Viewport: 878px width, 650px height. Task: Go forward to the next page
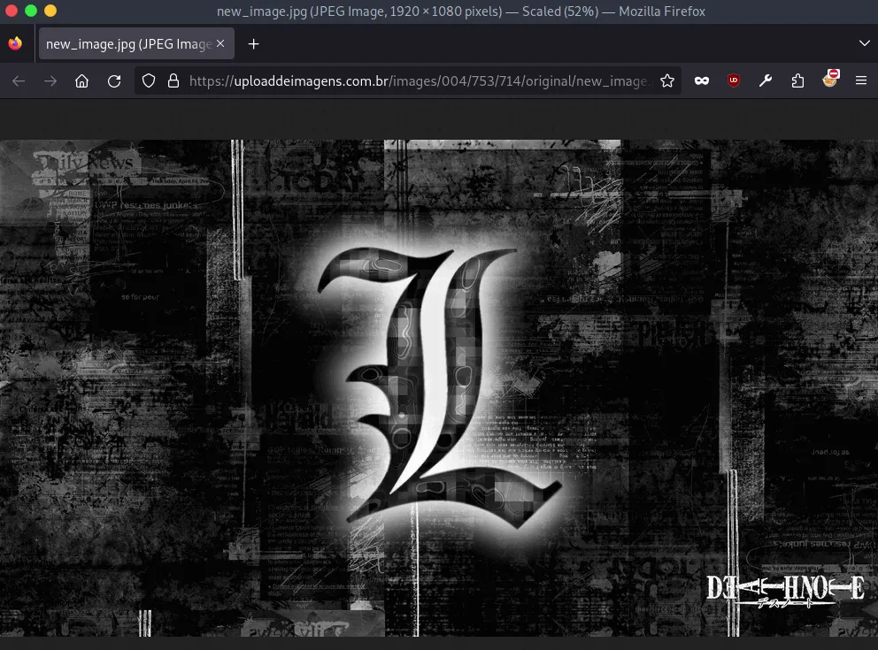click(x=50, y=80)
